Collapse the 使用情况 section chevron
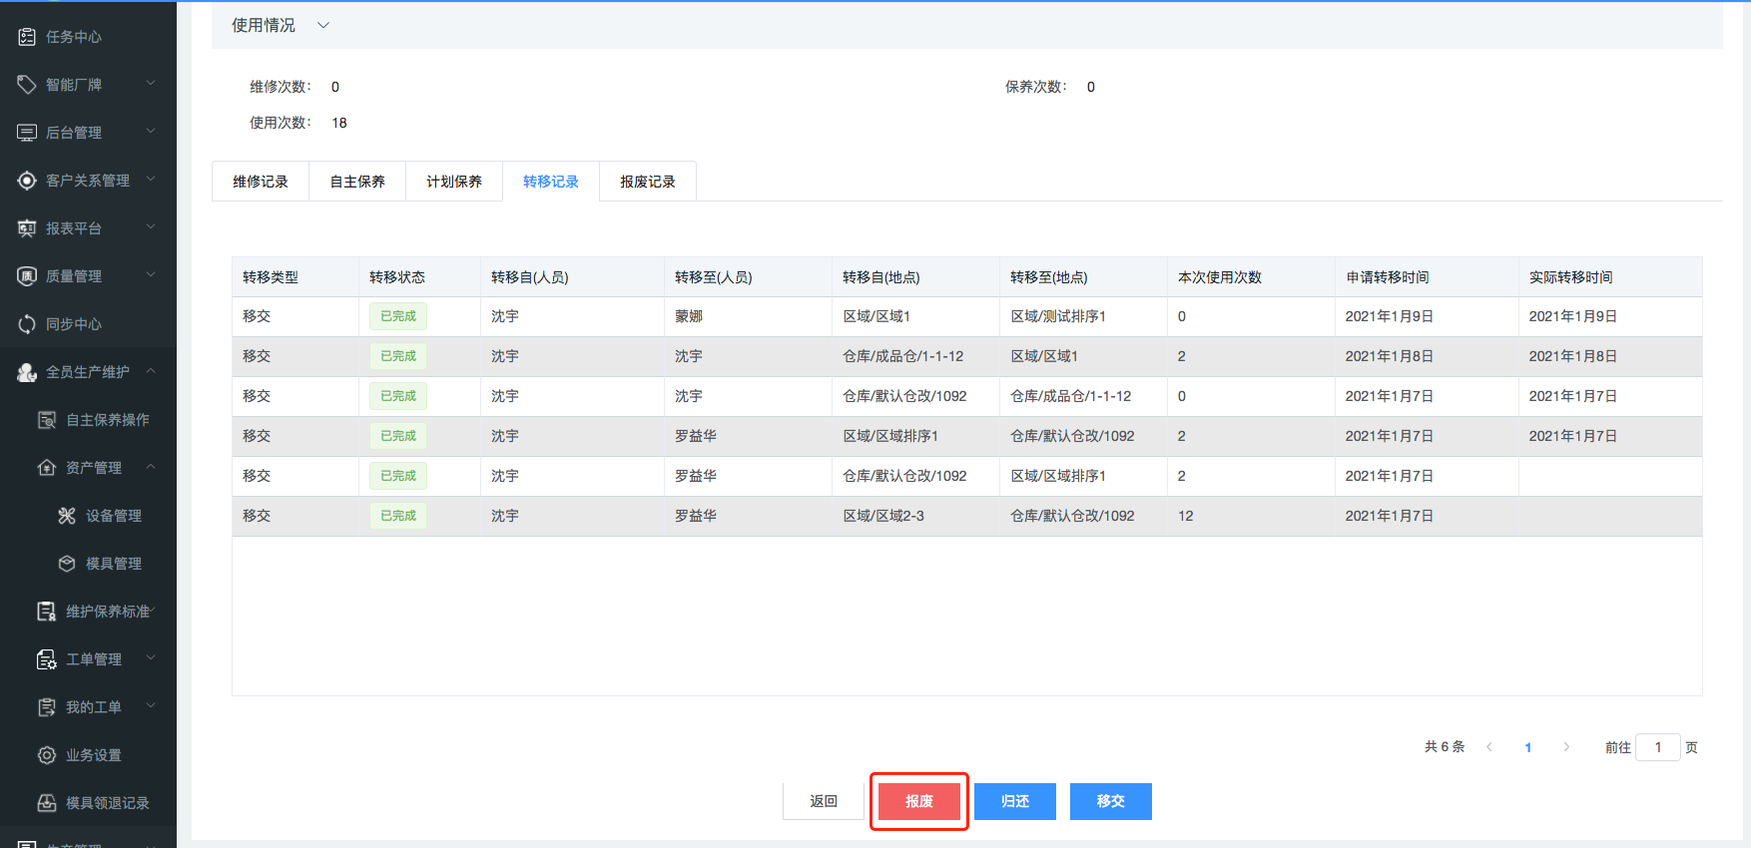Viewport: 1751px width, 848px height. point(323,26)
